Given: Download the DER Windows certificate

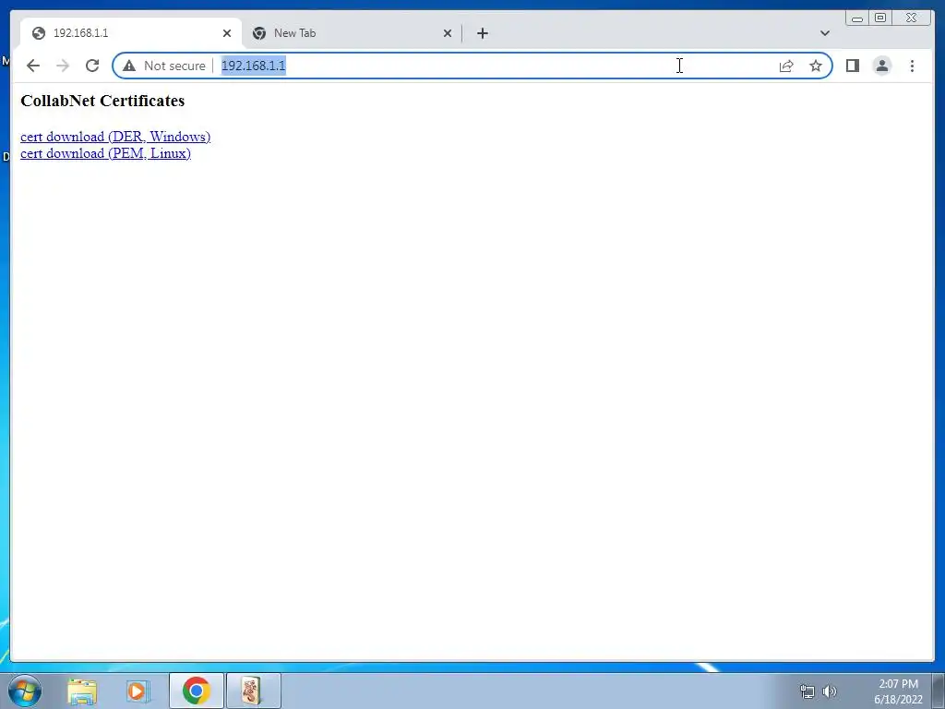Looking at the screenshot, I should point(115,137).
